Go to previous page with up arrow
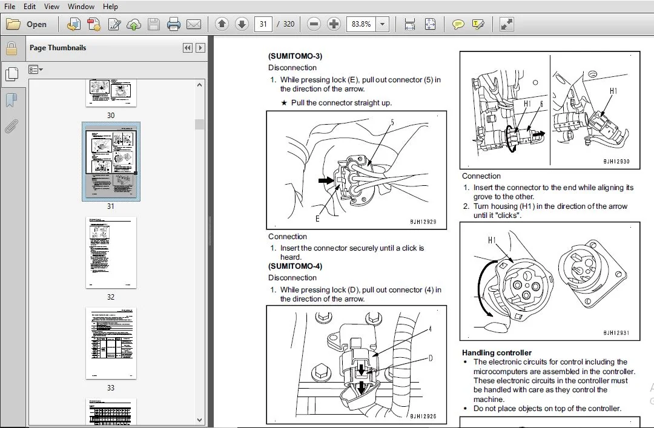Image resolution: width=654 pixels, height=428 pixels. pos(222,24)
